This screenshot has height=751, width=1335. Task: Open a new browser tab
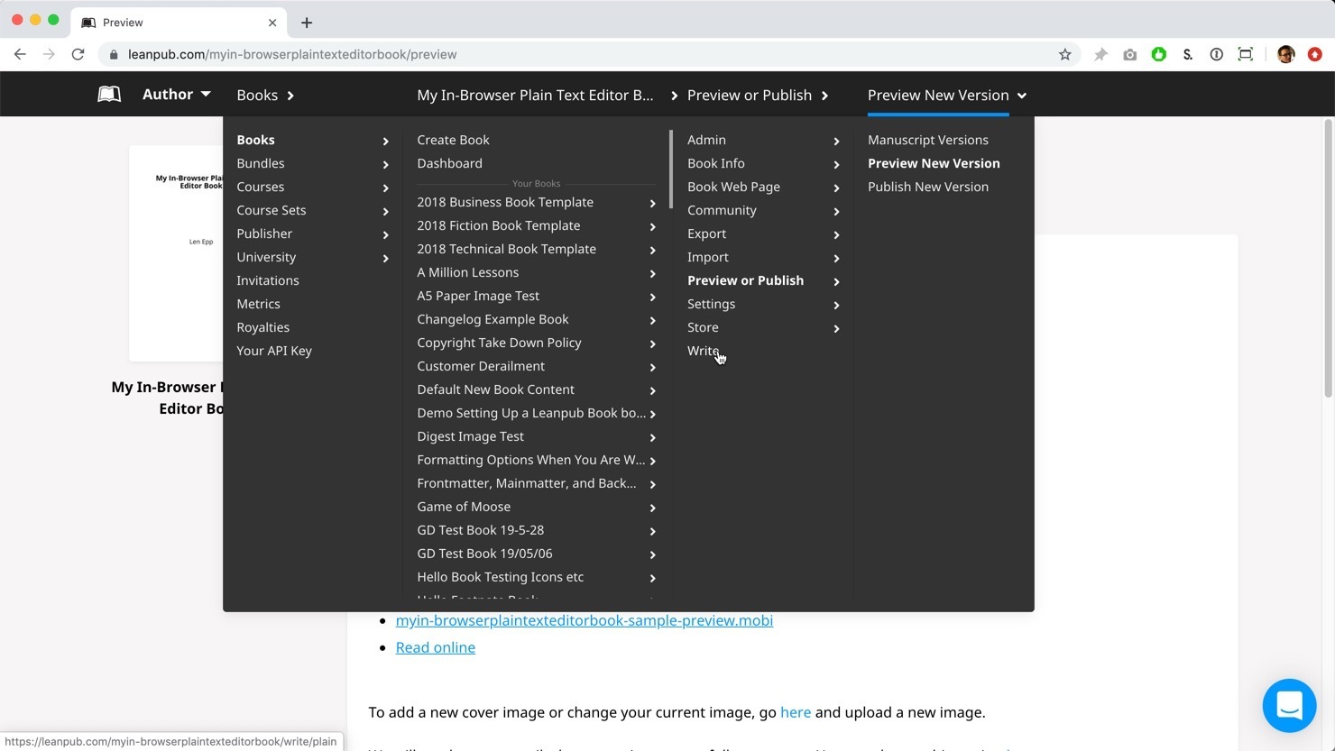click(x=307, y=23)
